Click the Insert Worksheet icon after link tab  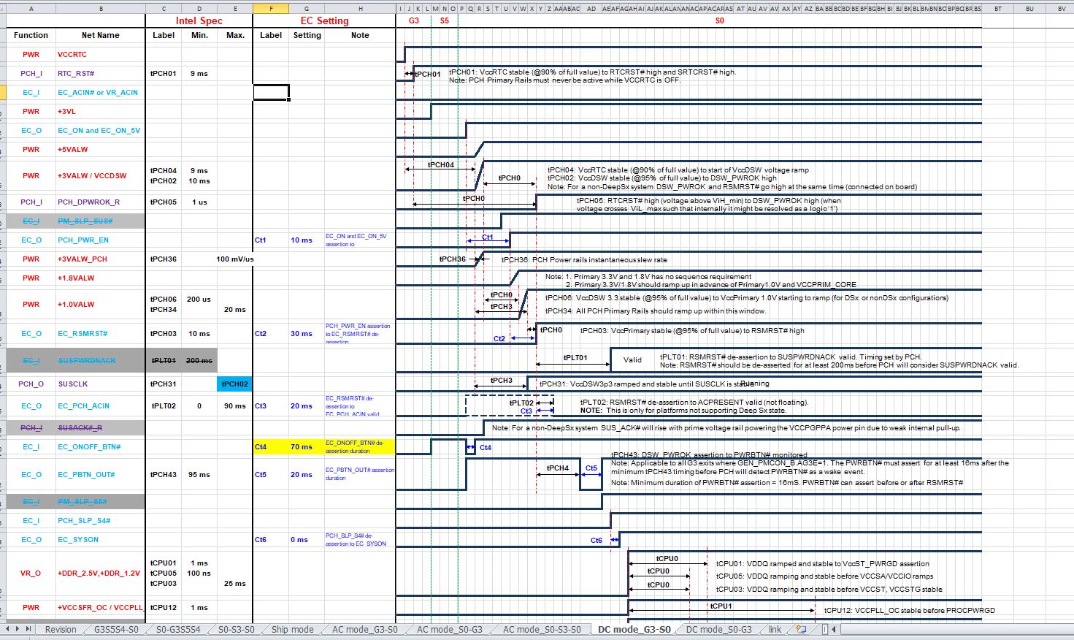click(802, 629)
